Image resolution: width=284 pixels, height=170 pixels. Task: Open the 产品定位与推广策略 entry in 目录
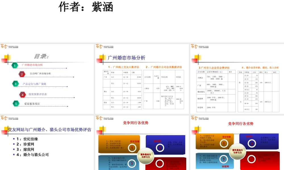34,84
